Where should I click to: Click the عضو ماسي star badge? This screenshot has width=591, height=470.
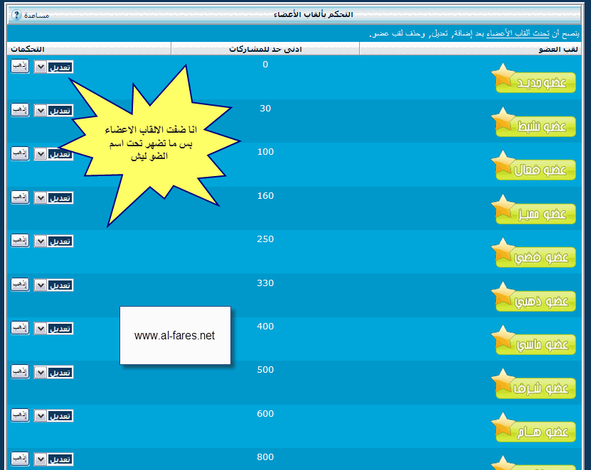pyautogui.click(x=535, y=341)
